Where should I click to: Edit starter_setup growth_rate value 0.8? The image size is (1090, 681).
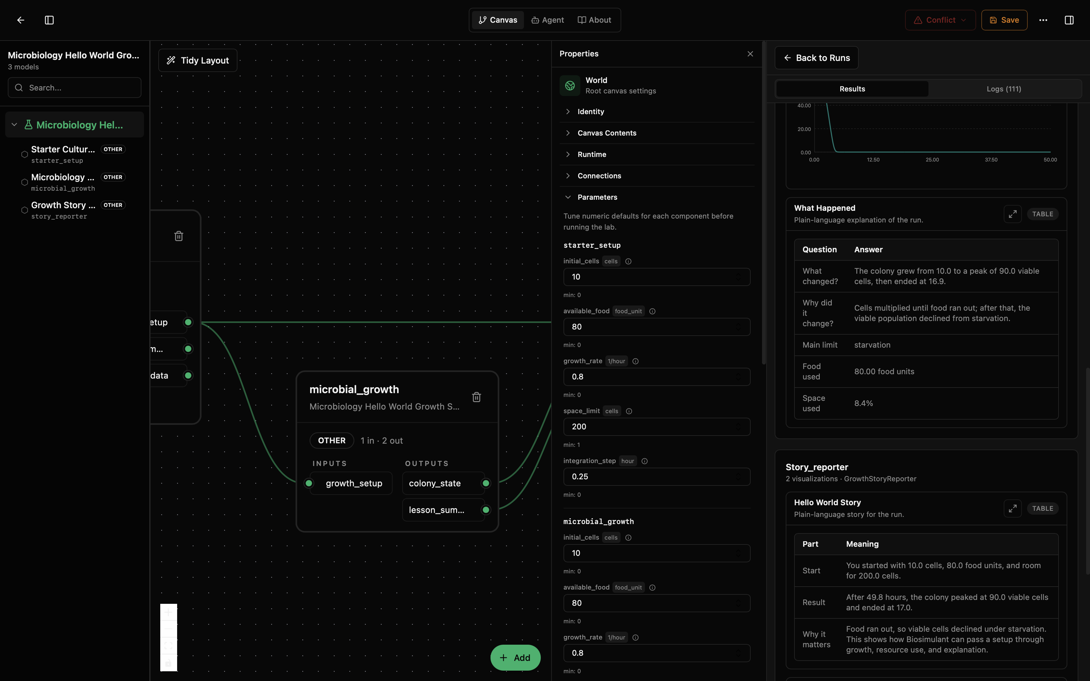pyautogui.click(x=656, y=376)
